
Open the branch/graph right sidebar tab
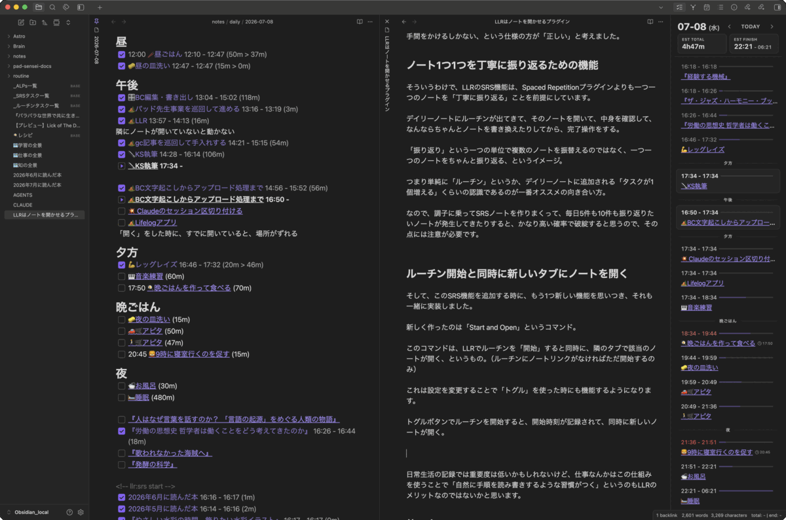(x=693, y=7)
